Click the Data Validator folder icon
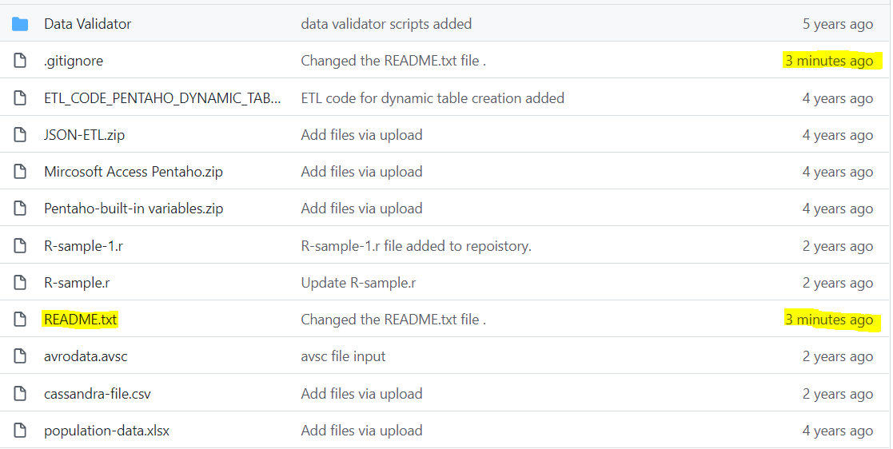 pos(20,24)
